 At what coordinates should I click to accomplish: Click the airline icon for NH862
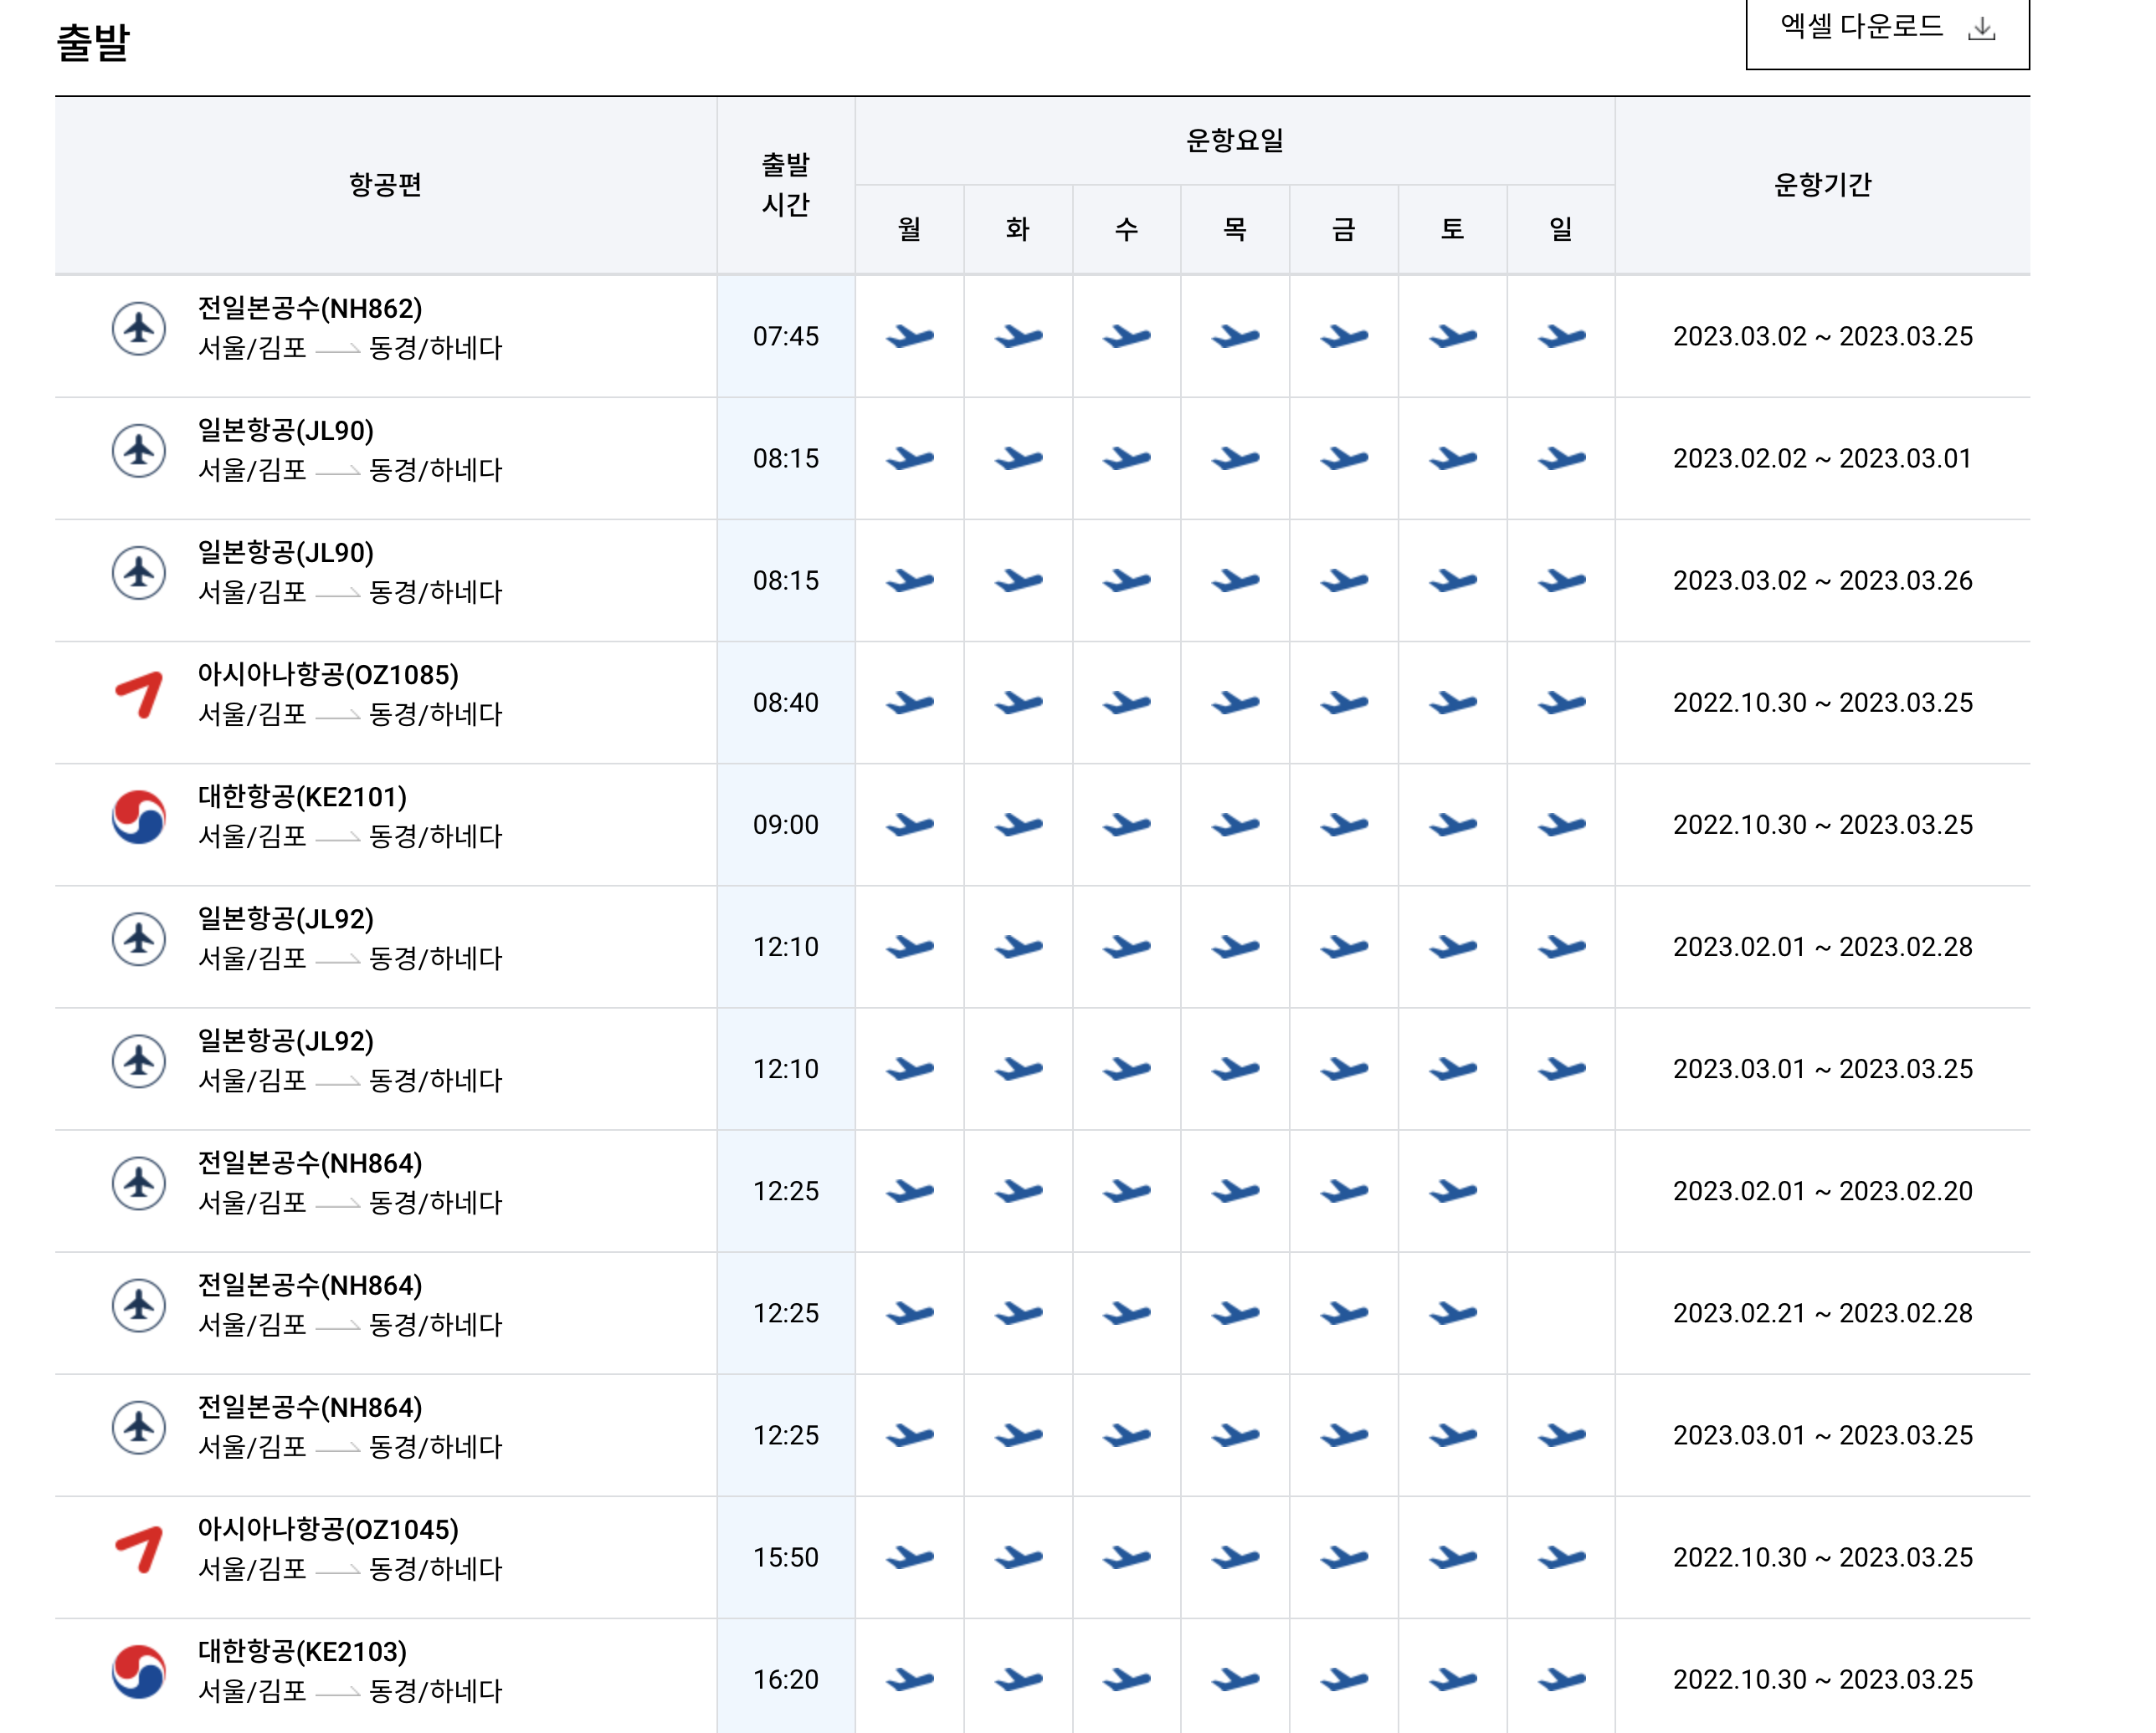[138, 329]
